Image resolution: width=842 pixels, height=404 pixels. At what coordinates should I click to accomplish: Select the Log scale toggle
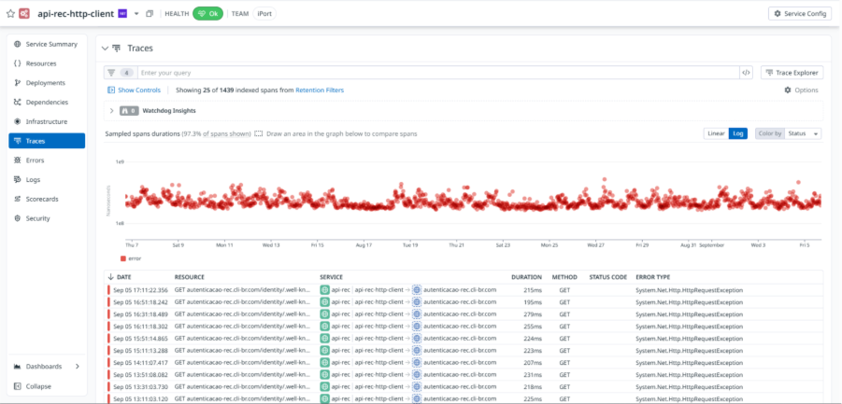(x=738, y=133)
